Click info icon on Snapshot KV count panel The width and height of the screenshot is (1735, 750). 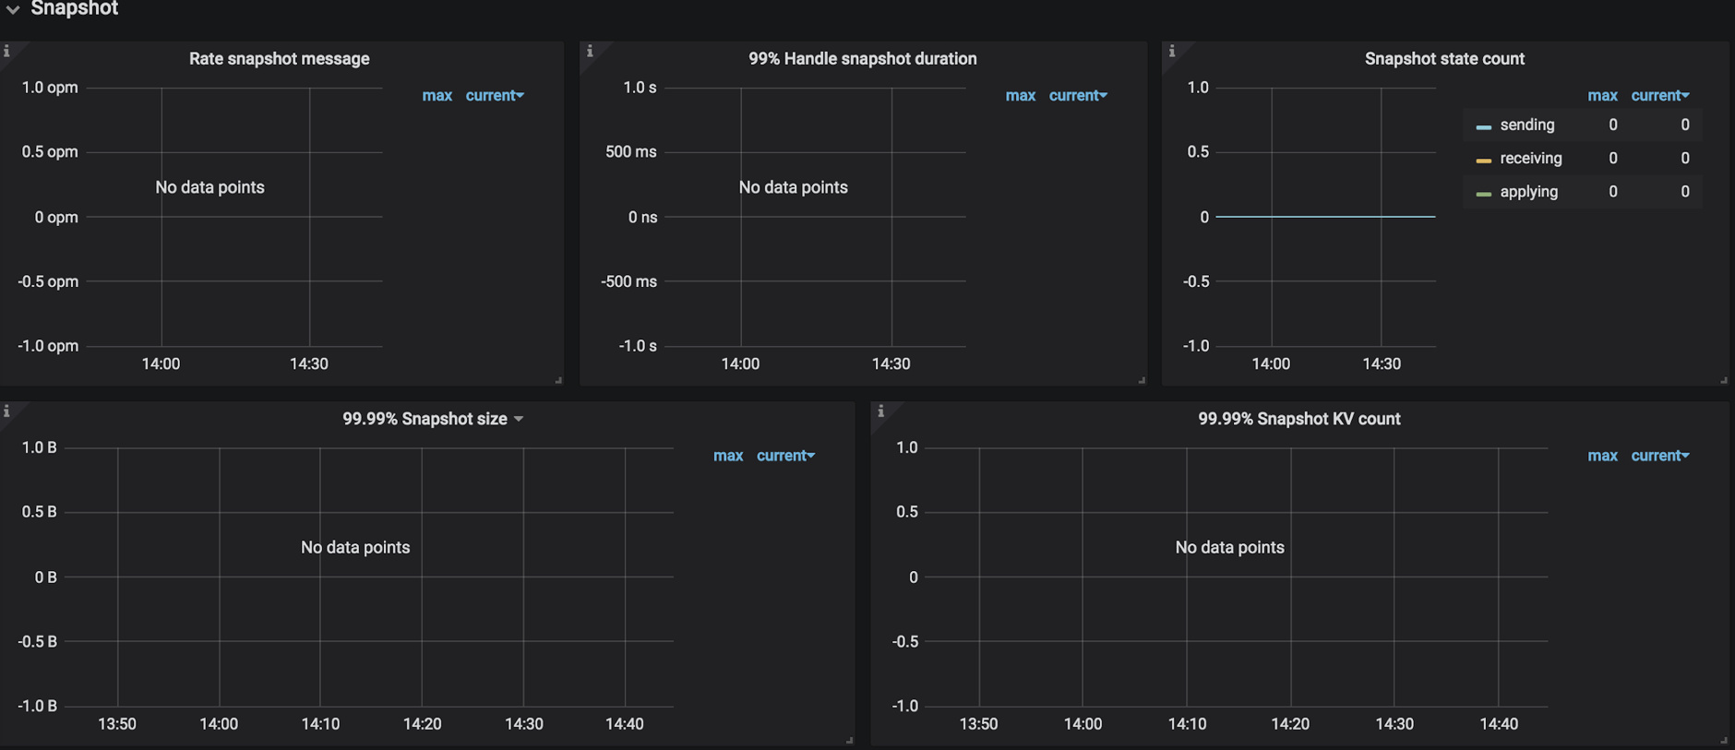click(880, 411)
